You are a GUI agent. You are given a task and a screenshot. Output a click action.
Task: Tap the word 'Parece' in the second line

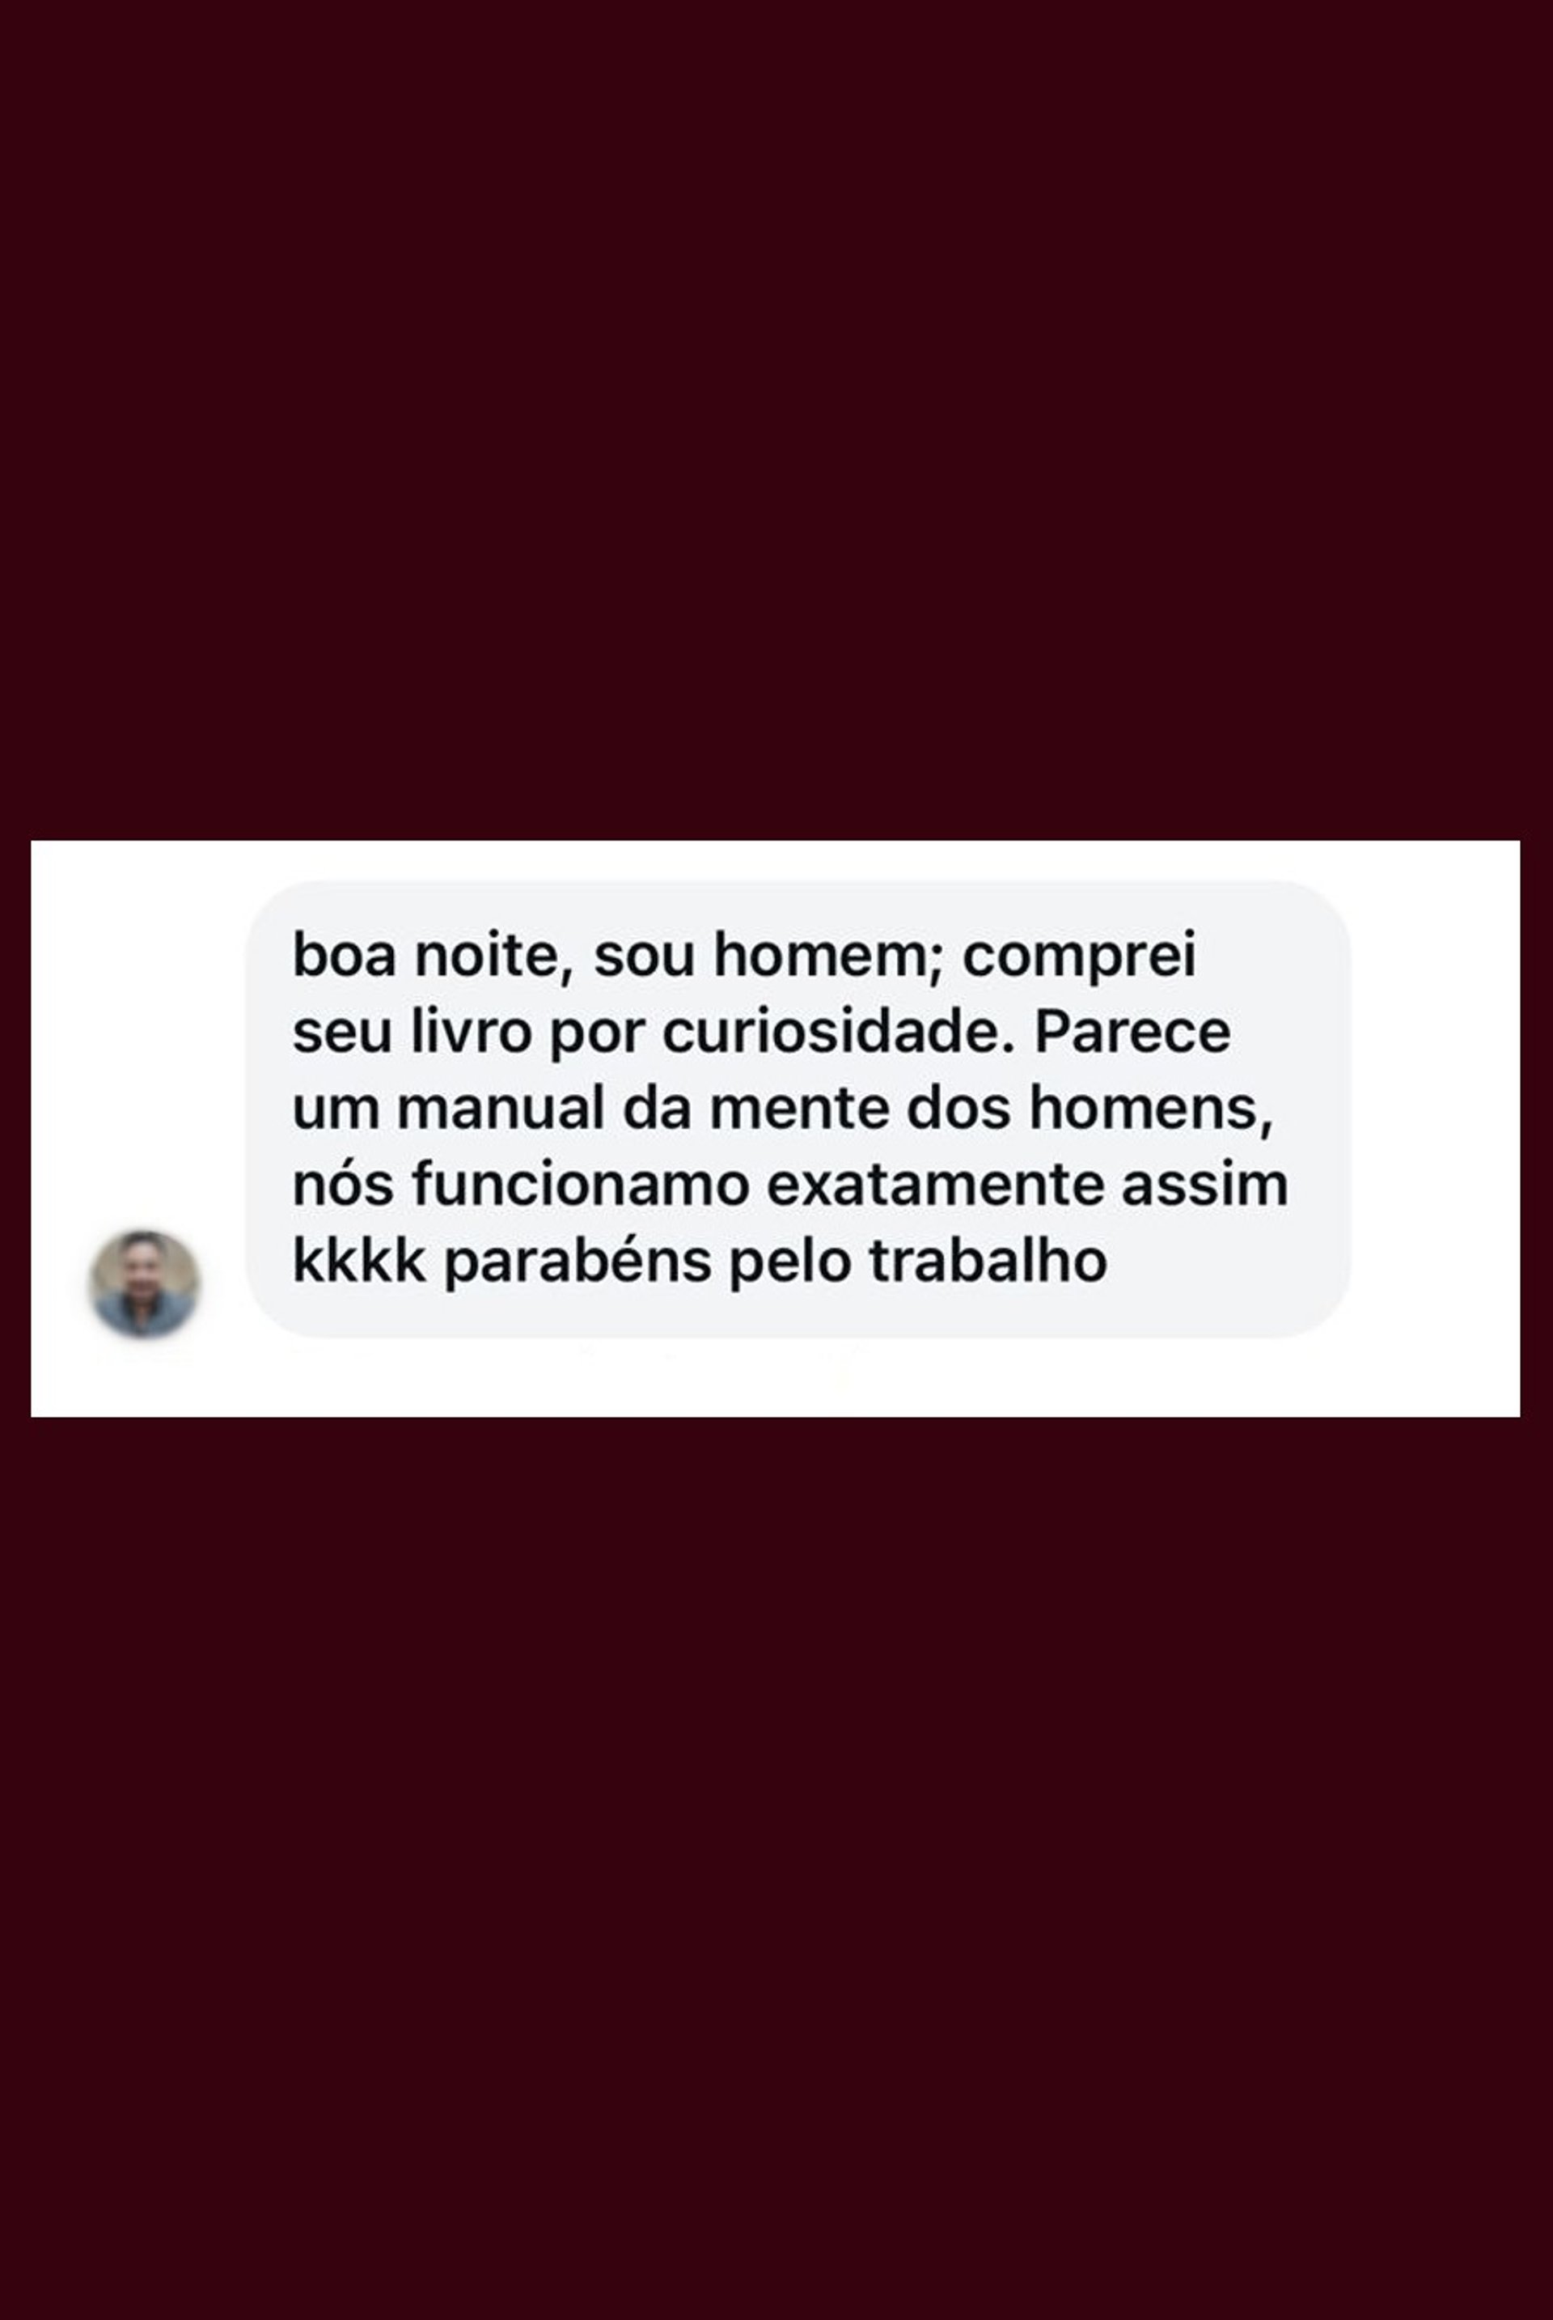pyautogui.click(x=1132, y=1033)
